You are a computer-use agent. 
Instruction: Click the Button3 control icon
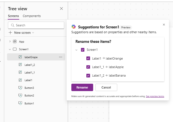[x=20, y=88]
